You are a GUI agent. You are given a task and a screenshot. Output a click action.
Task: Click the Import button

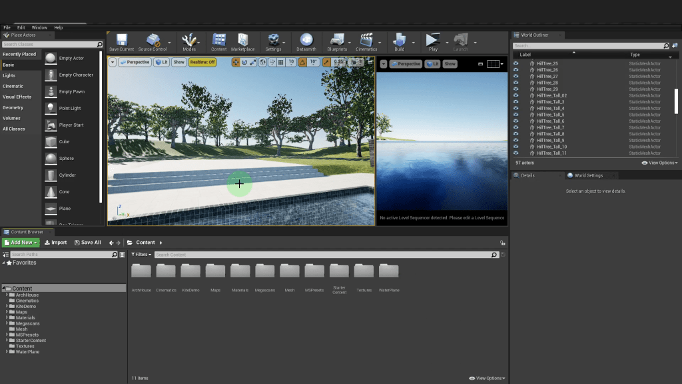pyautogui.click(x=56, y=243)
